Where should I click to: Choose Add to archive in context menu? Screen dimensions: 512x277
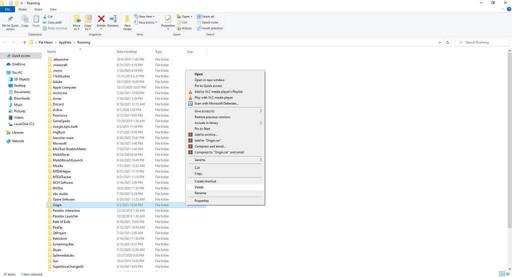click(x=225, y=134)
